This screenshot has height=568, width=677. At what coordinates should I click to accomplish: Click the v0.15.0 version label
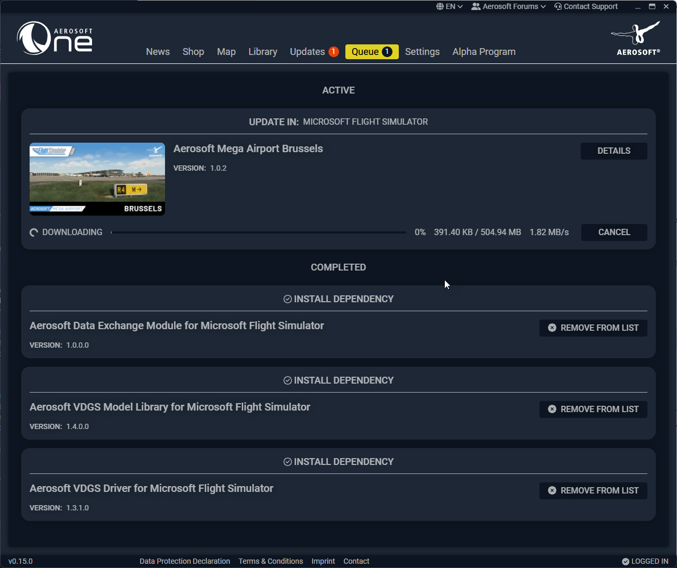(21, 561)
